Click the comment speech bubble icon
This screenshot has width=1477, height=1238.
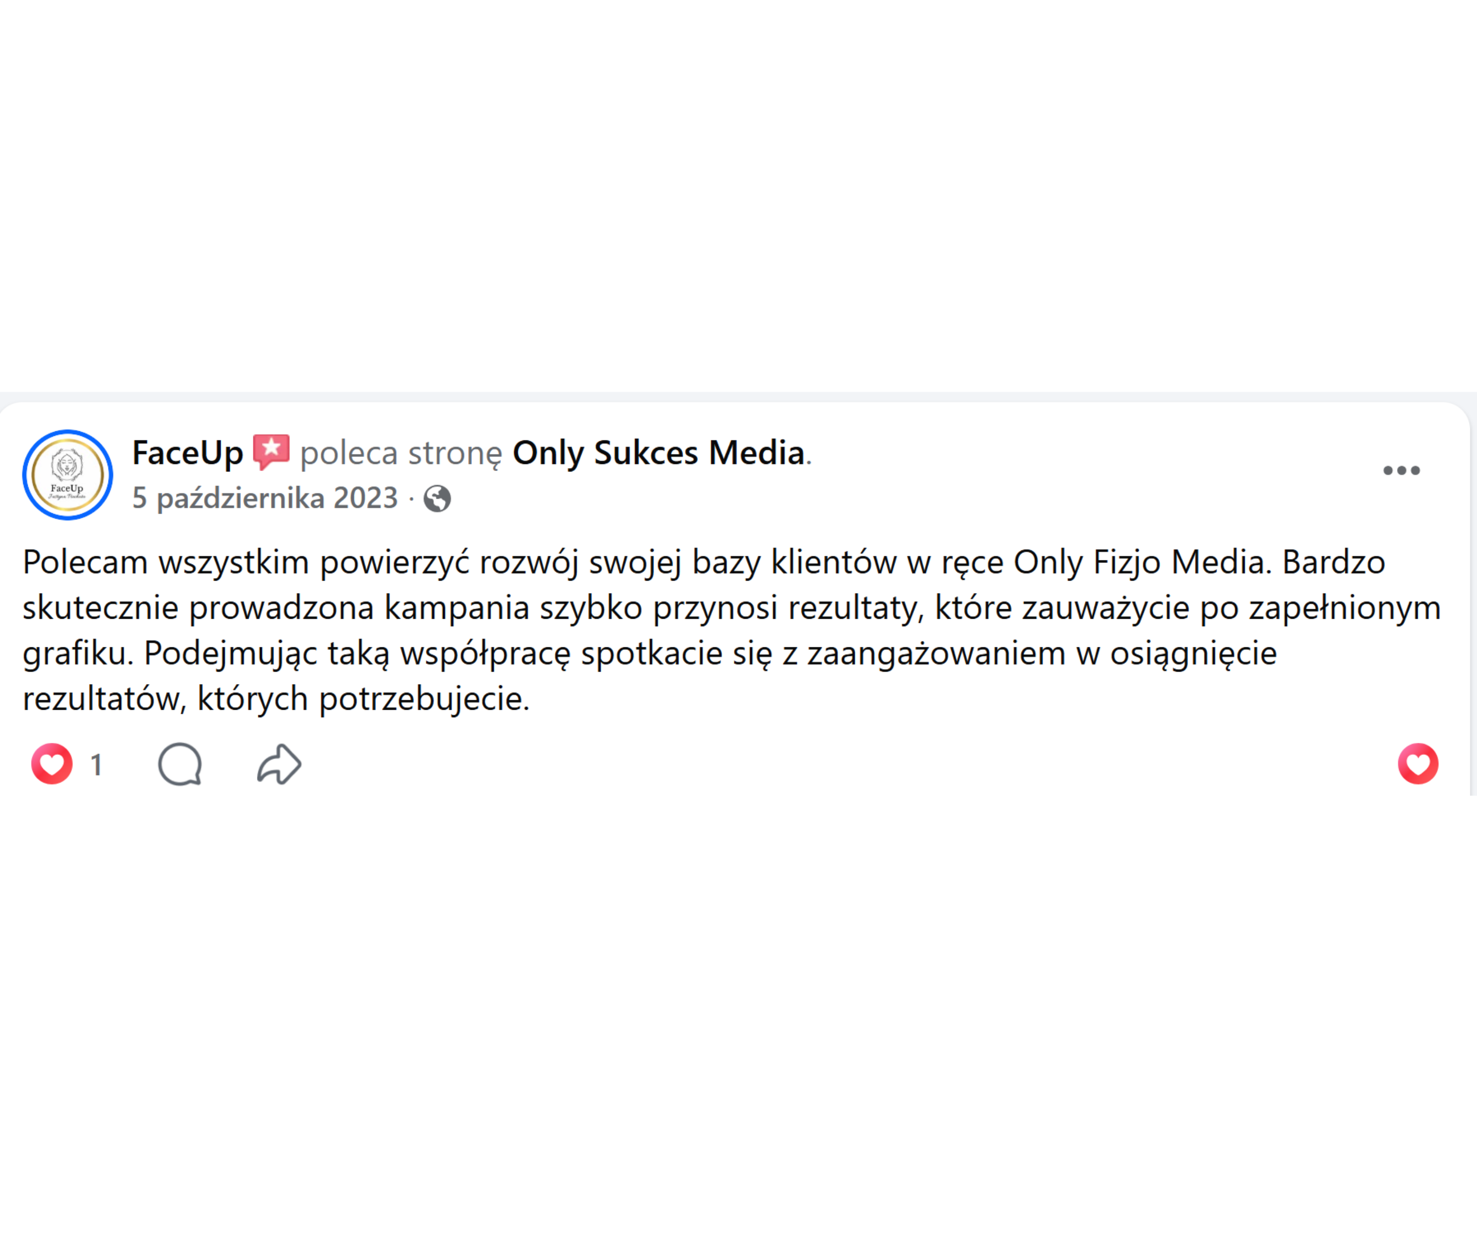coord(180,764)
